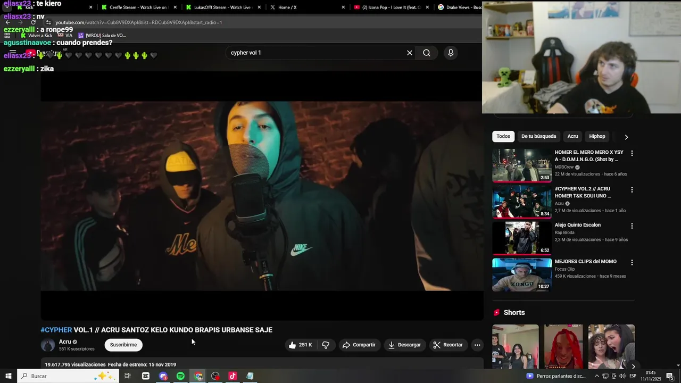This screenshot has width=681, height=383.
Task: Click the search magnifier button
Action: (x=427, y=53)
